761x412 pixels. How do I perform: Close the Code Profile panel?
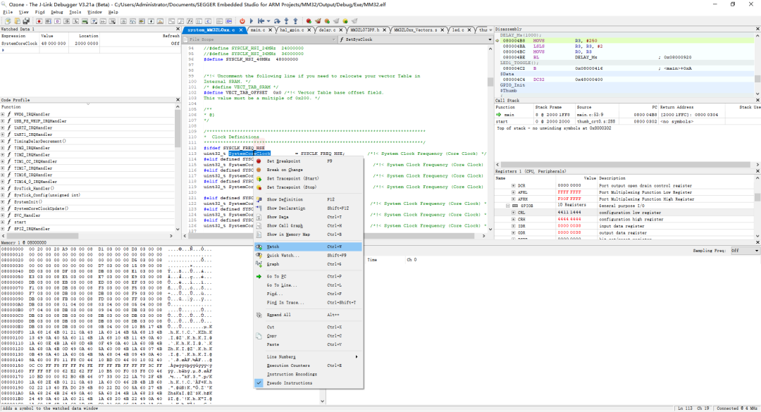pos(178,100)
